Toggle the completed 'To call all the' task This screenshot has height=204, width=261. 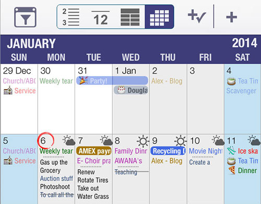57,195
